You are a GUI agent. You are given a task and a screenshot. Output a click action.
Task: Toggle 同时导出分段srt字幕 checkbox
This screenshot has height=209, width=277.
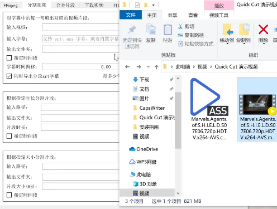click(9, 76)
